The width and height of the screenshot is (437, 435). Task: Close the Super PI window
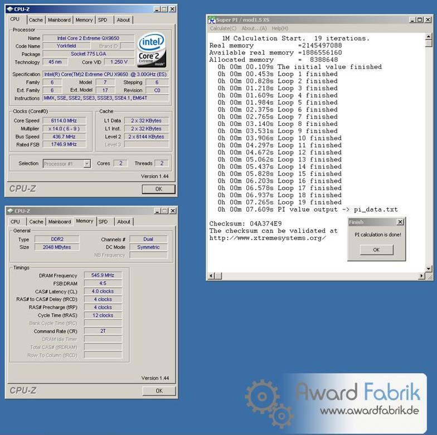(x=428, y=20)
